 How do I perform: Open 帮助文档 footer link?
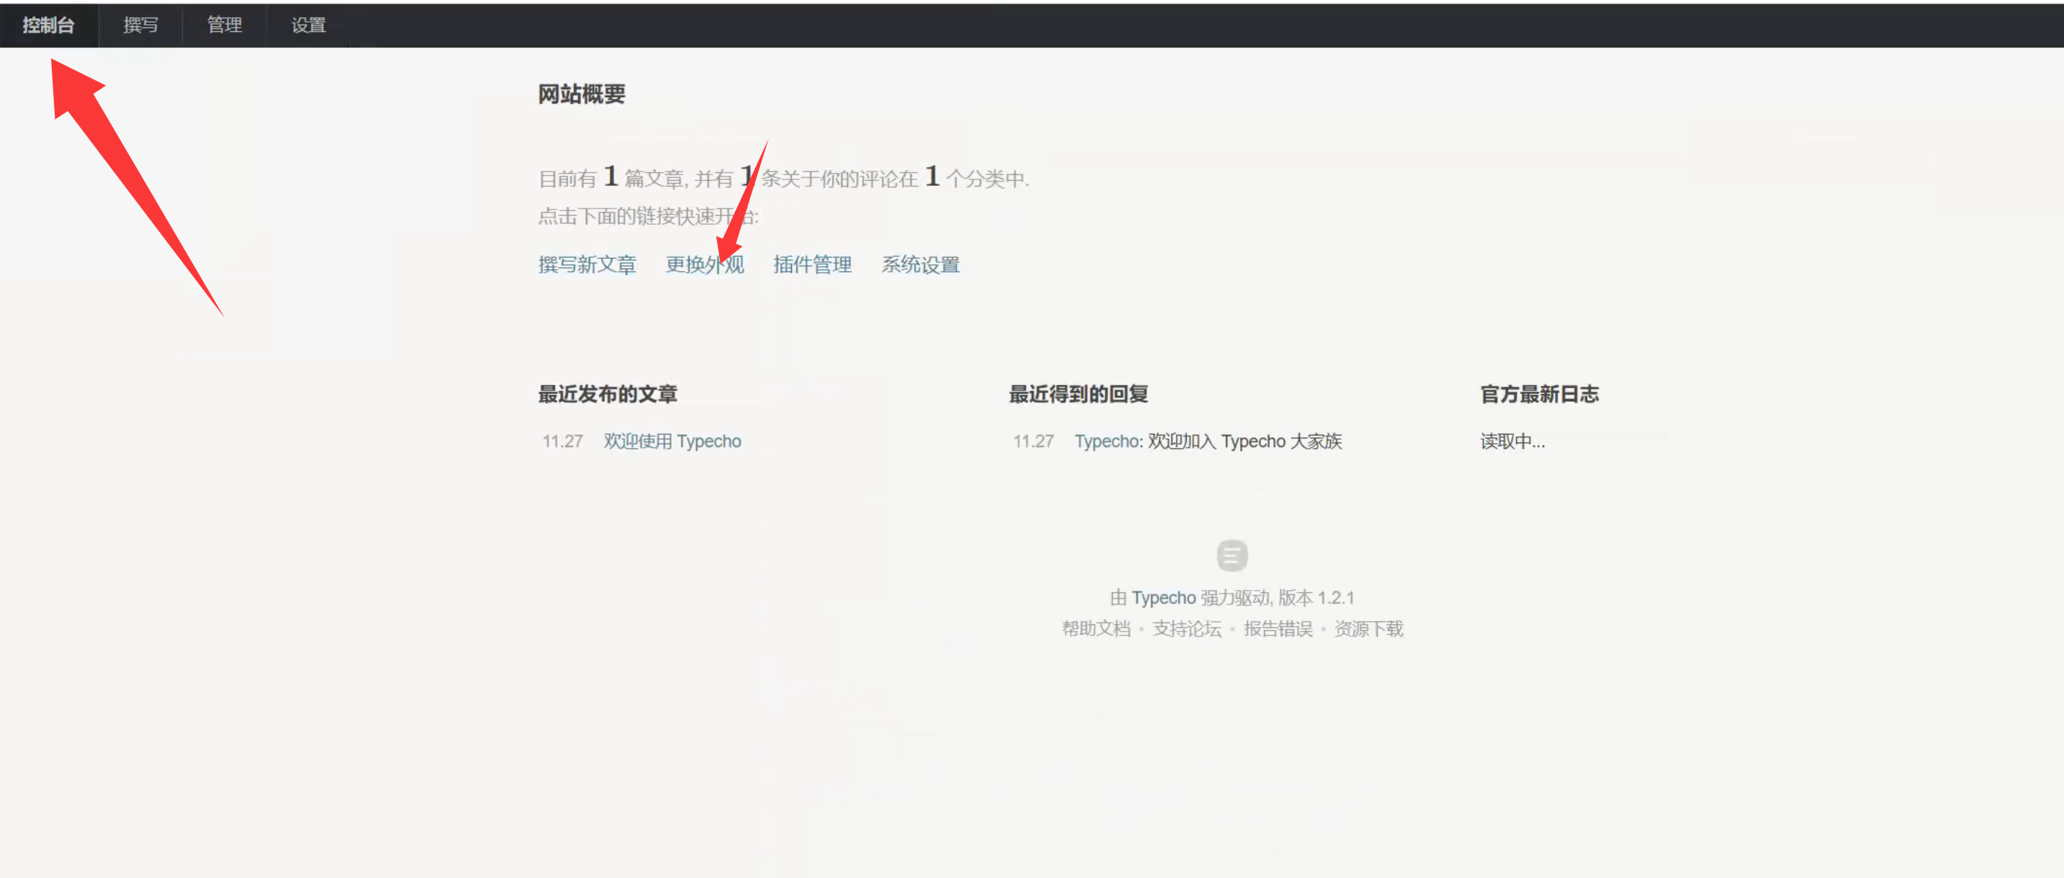1095,629
